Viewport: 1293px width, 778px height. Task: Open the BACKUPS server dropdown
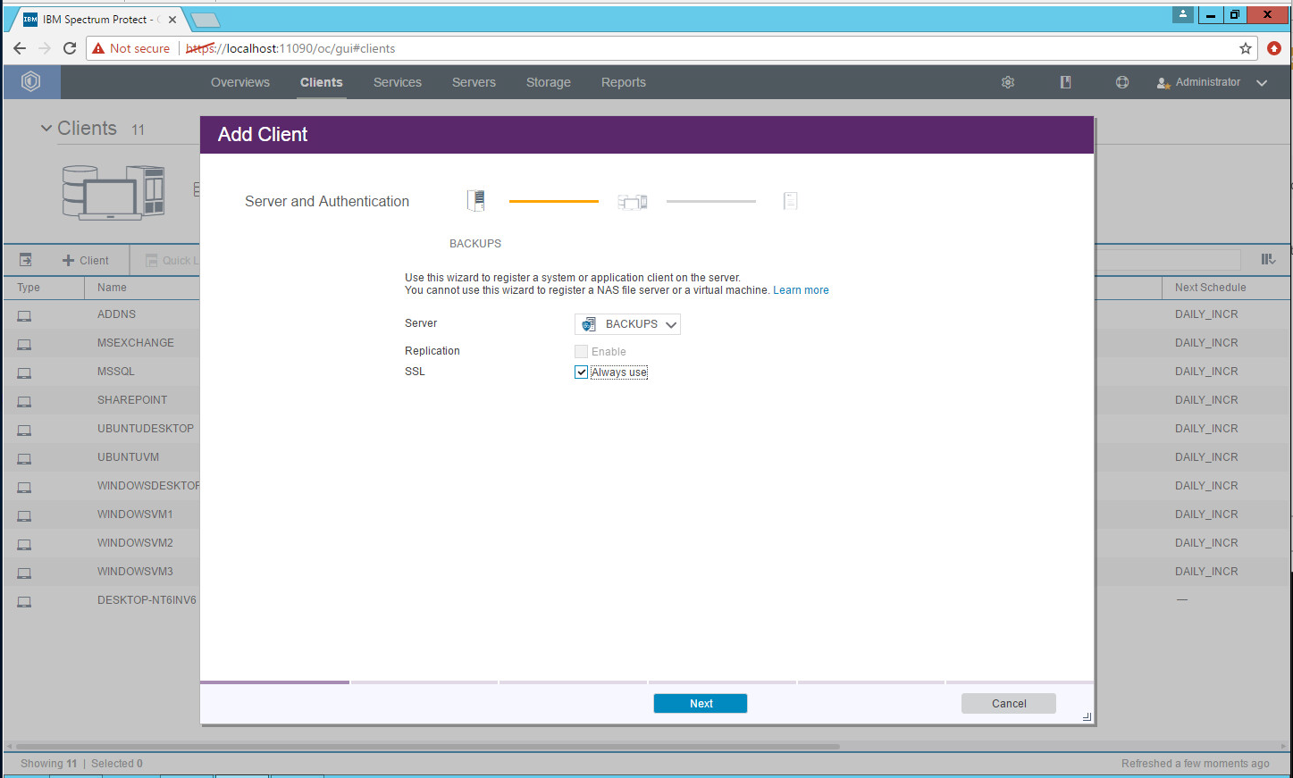click(x=627, y=324)
